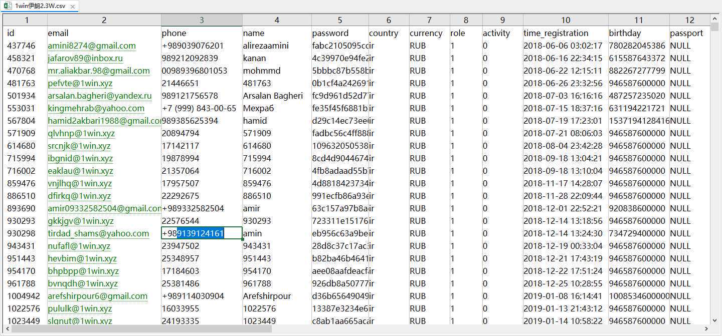Select name cell '961788'
Viewport: 722px width, 336px height.
[x=277, y=283]
